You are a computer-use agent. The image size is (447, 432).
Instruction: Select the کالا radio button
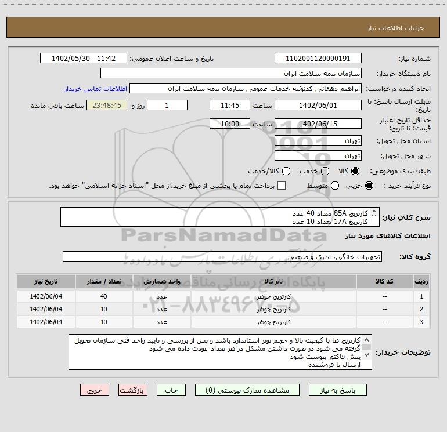(355, 171)
